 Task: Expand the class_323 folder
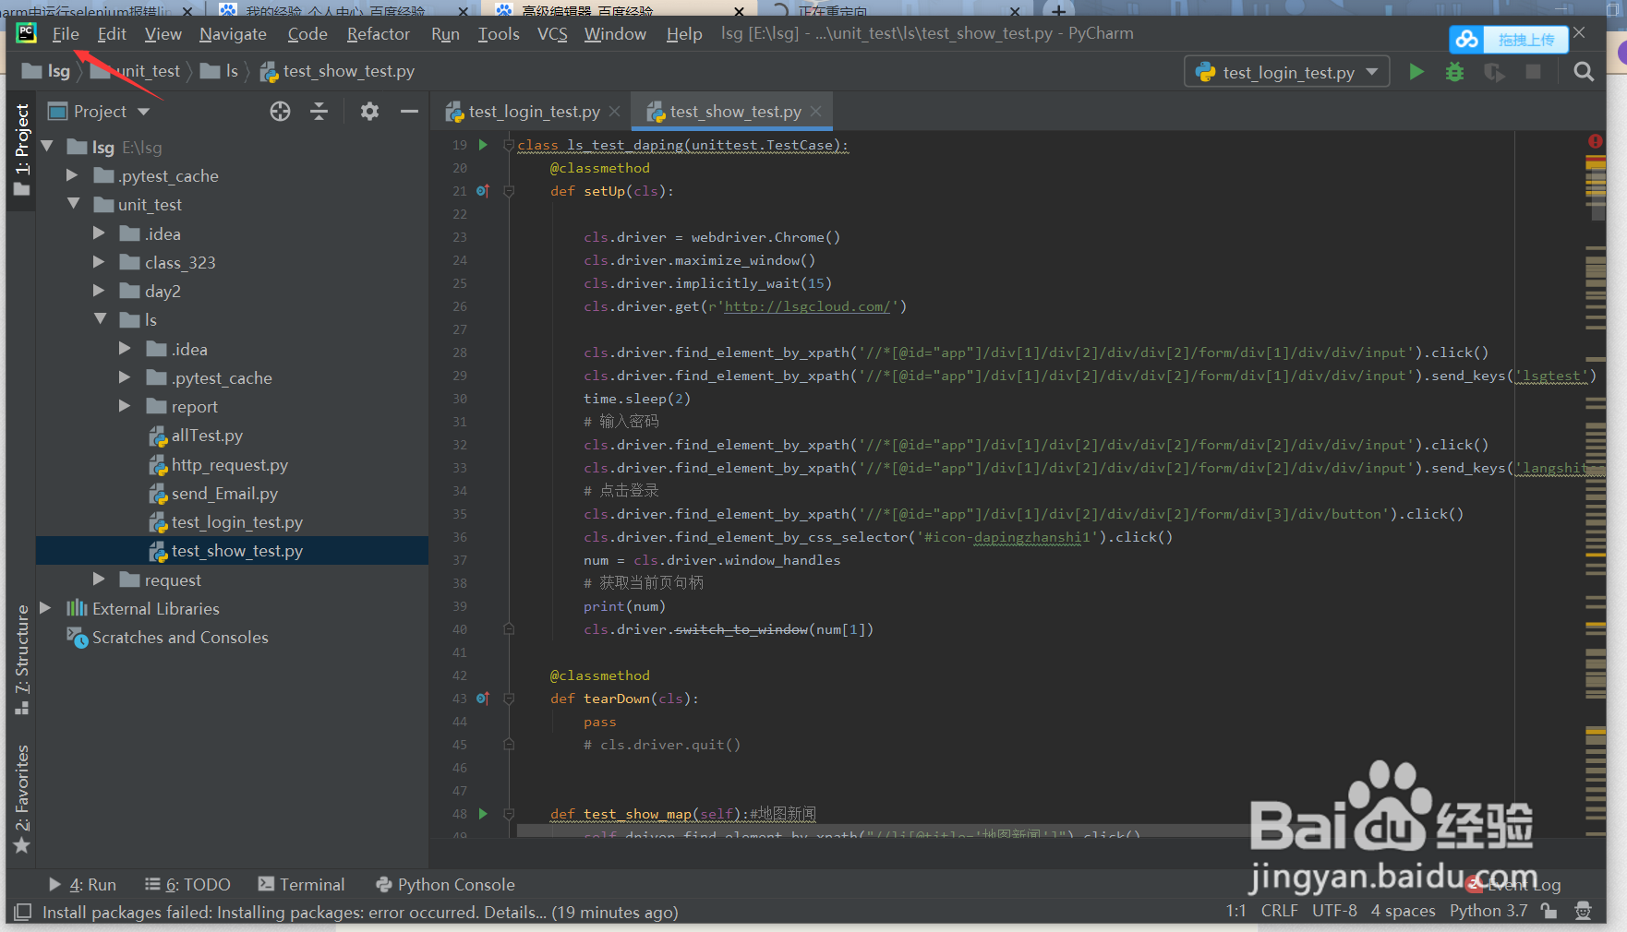click(99, 262)
